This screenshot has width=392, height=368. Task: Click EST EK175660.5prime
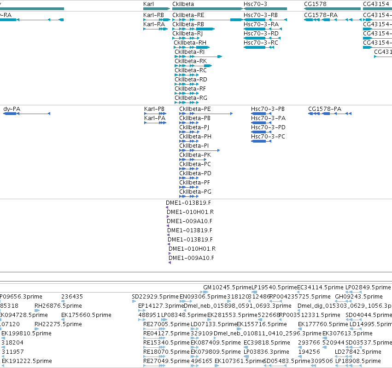click(86, 315)
